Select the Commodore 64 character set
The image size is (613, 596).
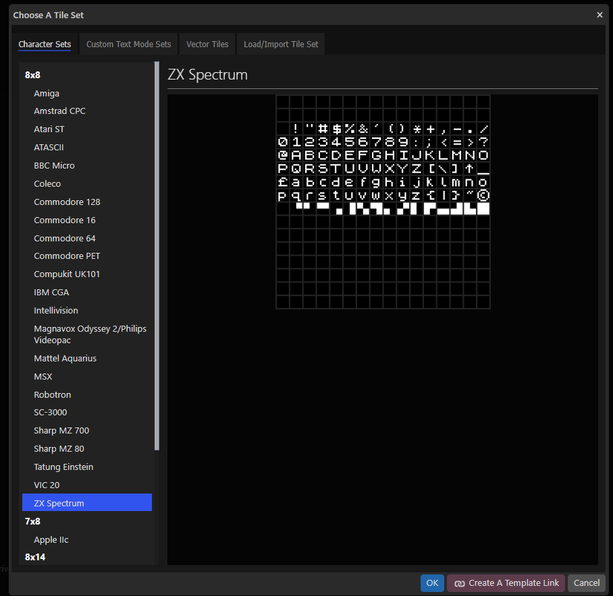coord(87,238)
